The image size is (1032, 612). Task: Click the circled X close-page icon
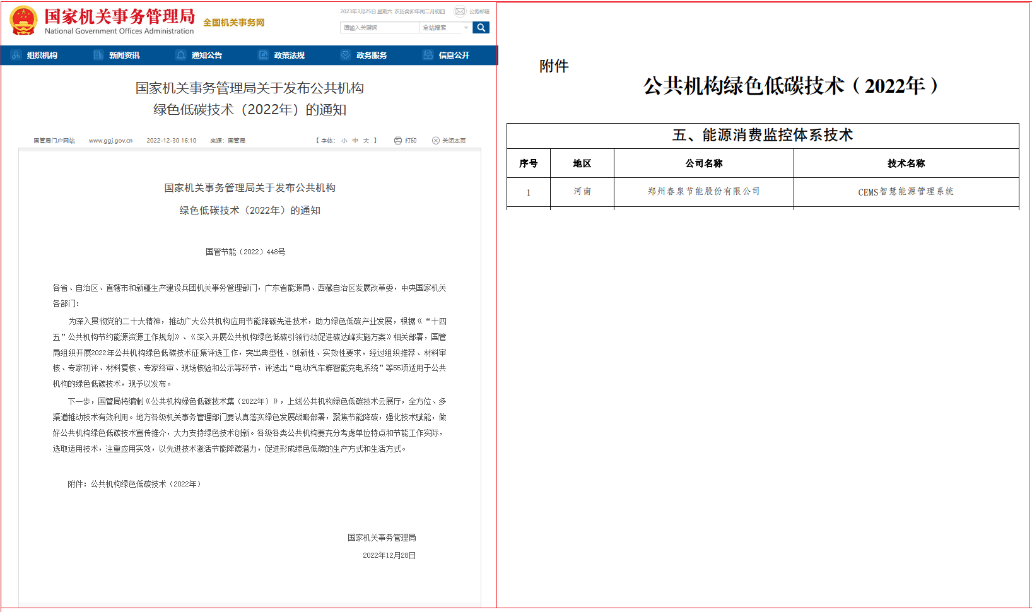click(436, 141)
